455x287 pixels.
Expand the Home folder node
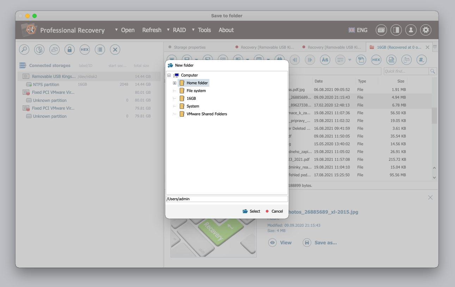coord(174,83)
